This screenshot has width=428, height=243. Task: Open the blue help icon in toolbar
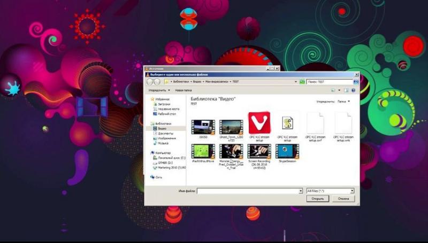point(353,90)
